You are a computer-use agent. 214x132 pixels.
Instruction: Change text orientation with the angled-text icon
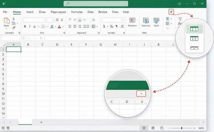coord(85,20)
